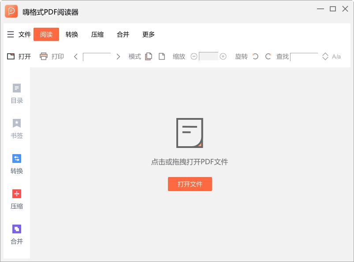Viewport: 354px width, 262px height.
Task: Click the app logo in title bar
Action: tap(11, 11)
